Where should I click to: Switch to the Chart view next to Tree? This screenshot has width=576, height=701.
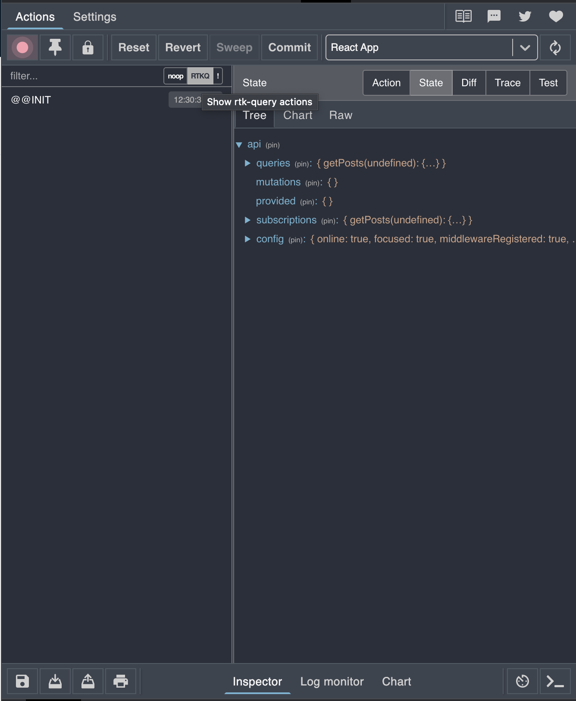298,116
